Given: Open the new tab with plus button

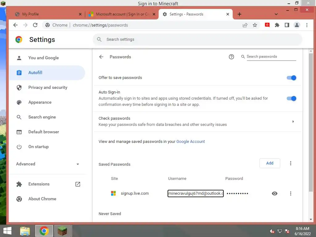Looking at the screenshot, I should coord(239,14).
